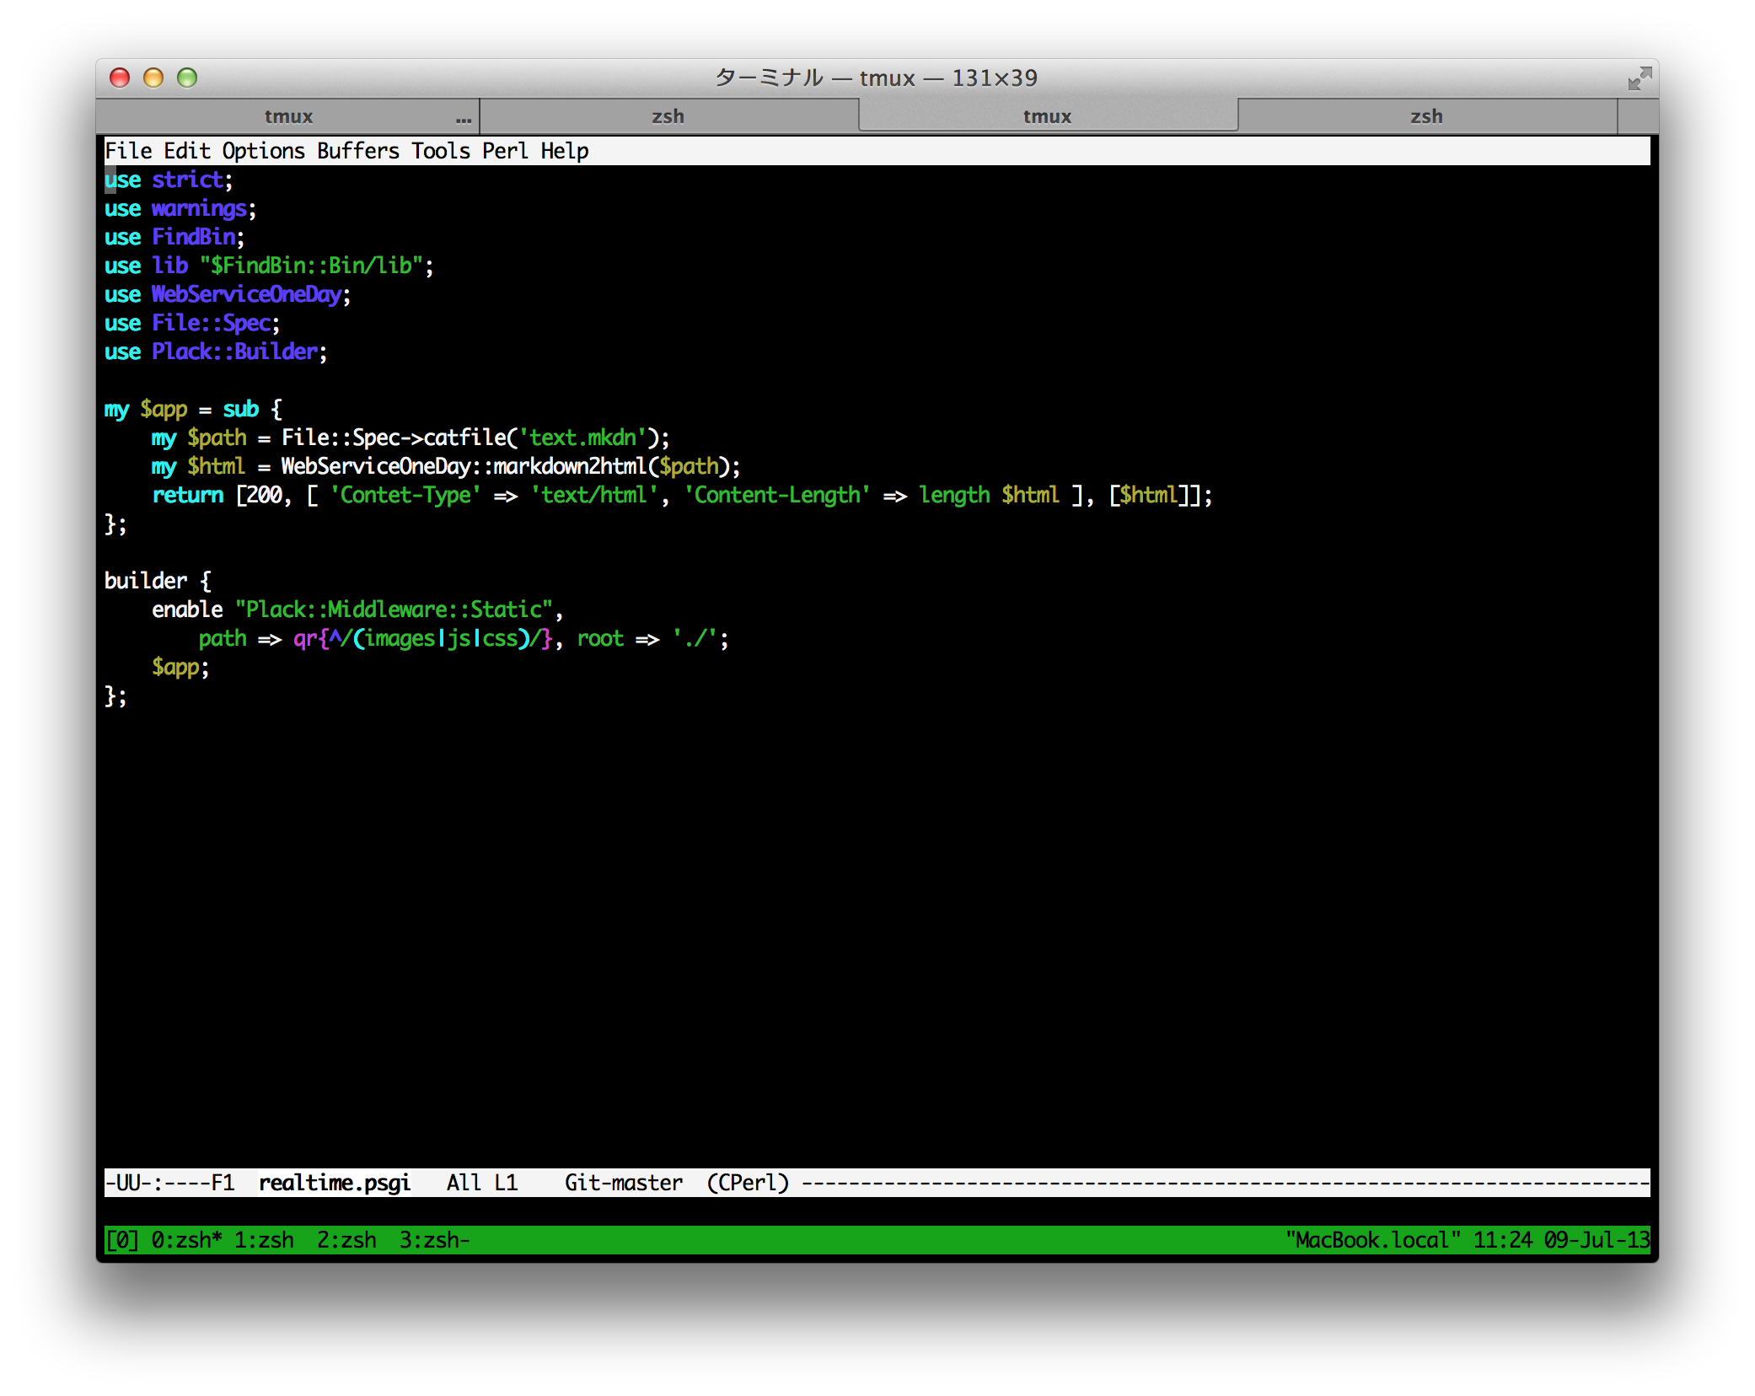Click the '$app;' line inside builder
Image resolution: width=1755 pixels, height=1396 pixels.
[180, 667]
